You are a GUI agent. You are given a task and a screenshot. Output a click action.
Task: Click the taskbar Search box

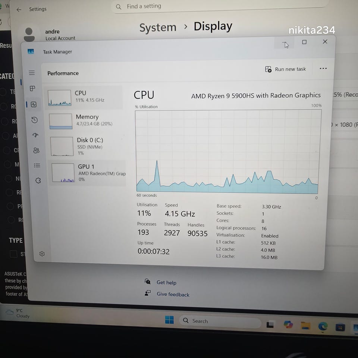(x=220, y=322)
